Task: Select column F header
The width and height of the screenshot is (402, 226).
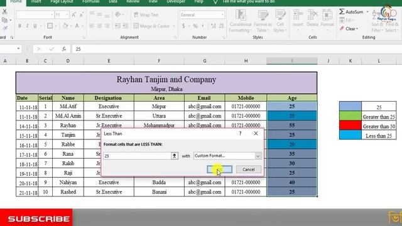Action: click(x=159, y=61)
